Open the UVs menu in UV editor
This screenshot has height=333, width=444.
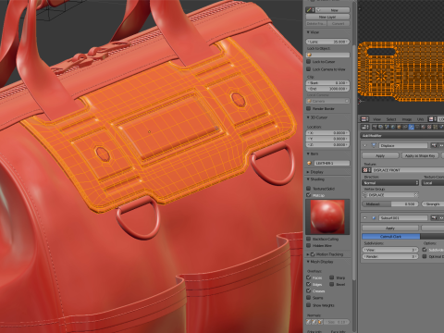point(420,119)
